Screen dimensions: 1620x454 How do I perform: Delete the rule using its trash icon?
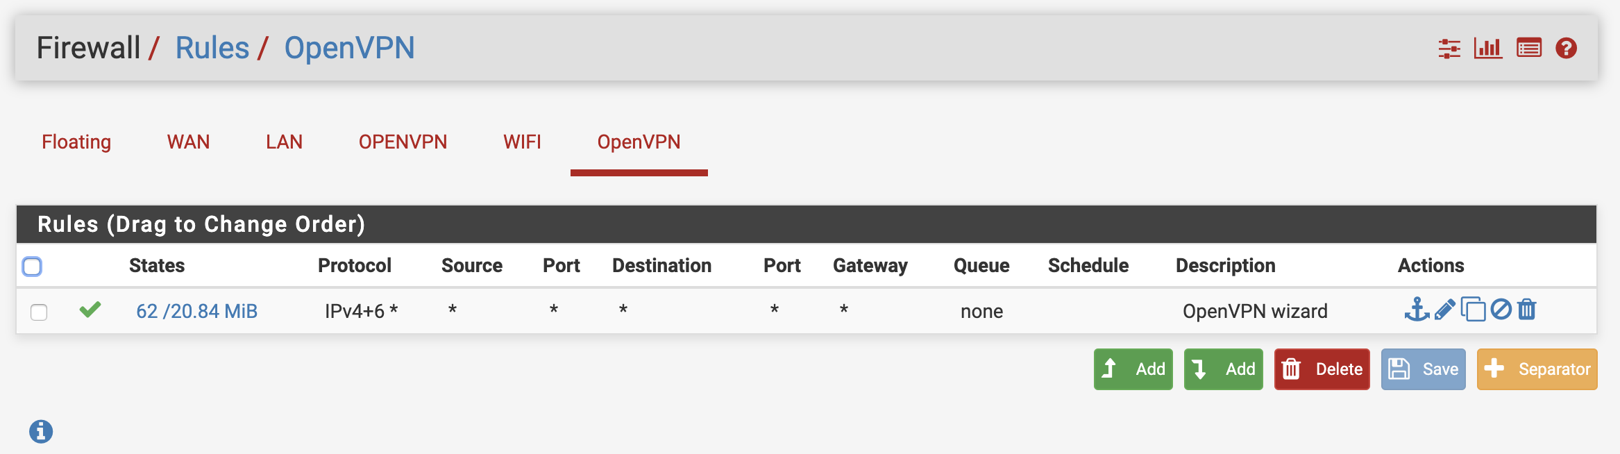click(x=1527, y=310)
